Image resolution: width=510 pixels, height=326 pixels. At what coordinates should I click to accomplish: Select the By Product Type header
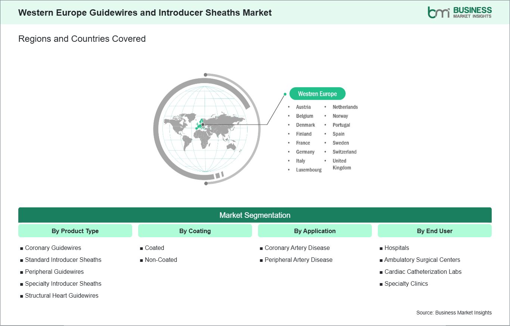pyautogui.click(x=75, y=231)
